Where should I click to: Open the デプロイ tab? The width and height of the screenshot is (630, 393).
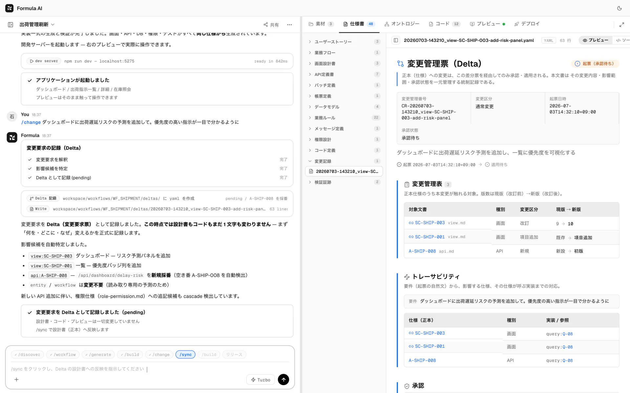tap(527, 24)
